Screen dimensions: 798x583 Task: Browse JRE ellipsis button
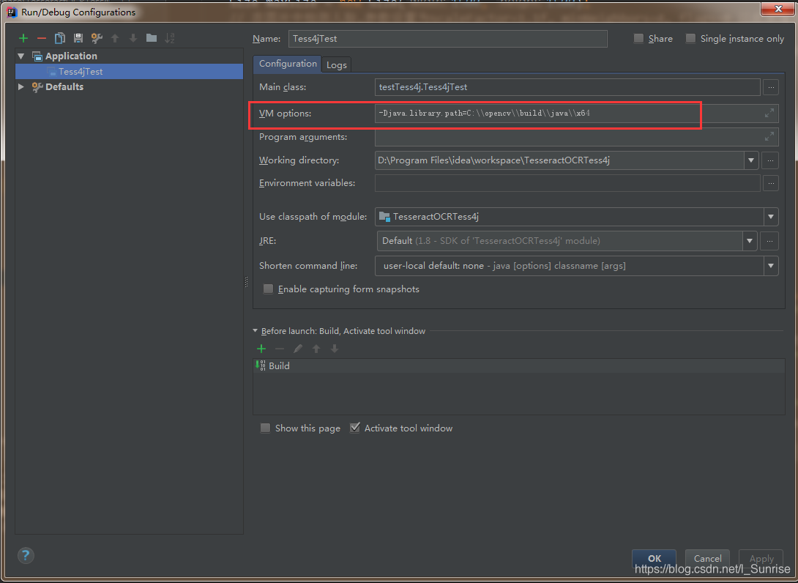tap(769, 241)
